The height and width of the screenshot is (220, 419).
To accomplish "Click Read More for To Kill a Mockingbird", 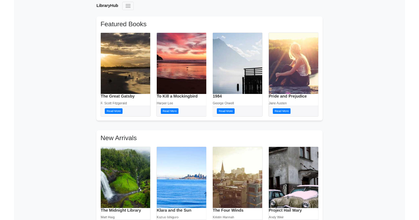I will (169, 111).
